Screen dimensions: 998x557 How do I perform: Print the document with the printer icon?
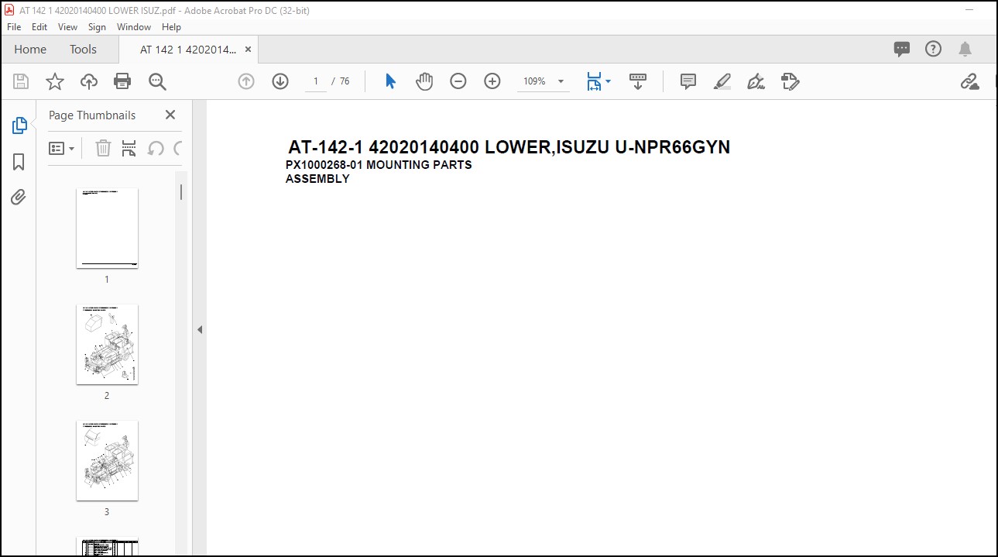click(x=122, y=81)
